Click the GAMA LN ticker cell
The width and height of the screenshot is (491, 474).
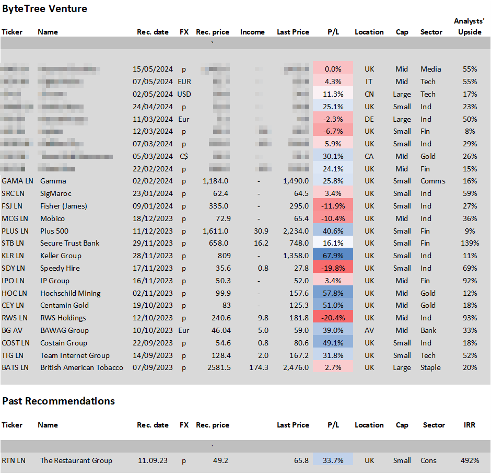tap(17, 181)
